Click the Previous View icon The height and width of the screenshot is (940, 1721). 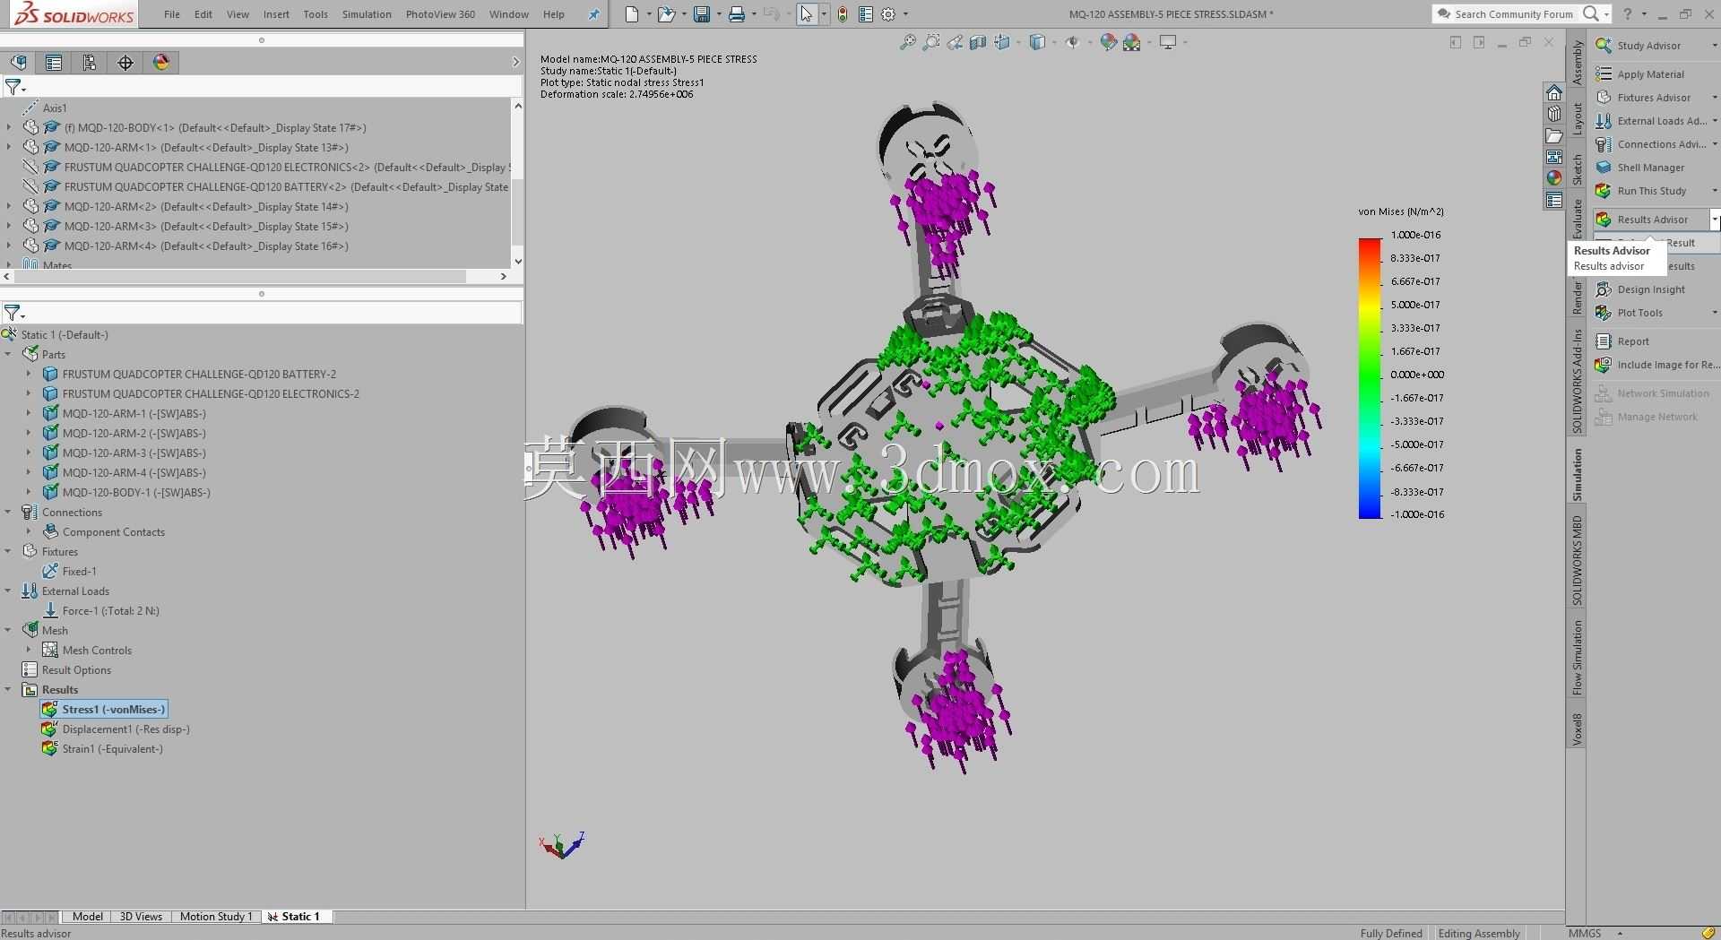coord(955,42)
